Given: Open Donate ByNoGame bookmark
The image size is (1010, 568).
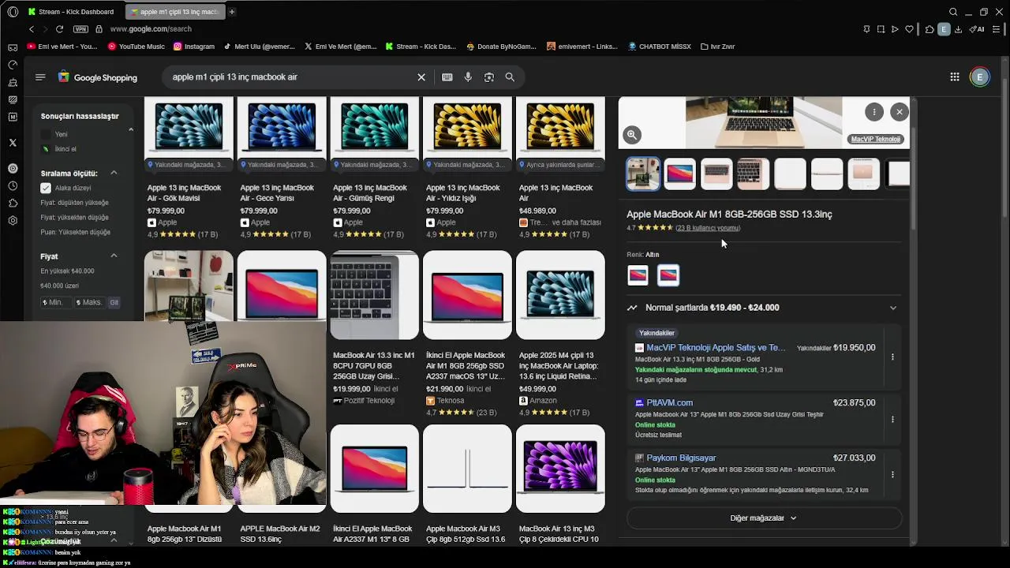Looking at the screenshot, I should pyautogui.click(x=501, y=47).
